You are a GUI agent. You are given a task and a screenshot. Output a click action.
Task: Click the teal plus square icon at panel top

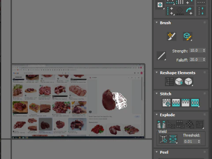(x=160, y=5)
